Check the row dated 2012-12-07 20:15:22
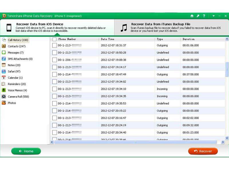The image size is (229, 171). (x=54, y=111)
